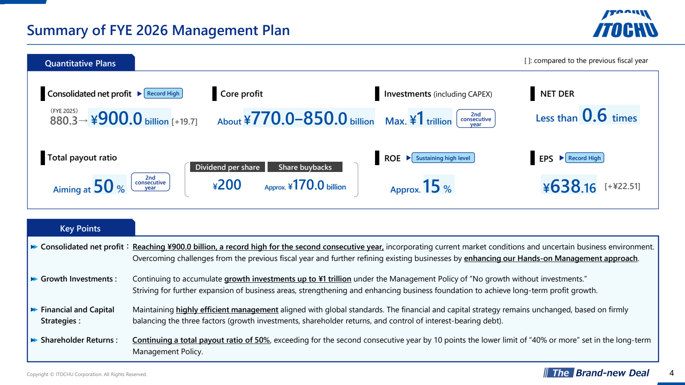The image size is (685, 385).
Task: Click the NET DER heading
Action: (x=557, y=94)
